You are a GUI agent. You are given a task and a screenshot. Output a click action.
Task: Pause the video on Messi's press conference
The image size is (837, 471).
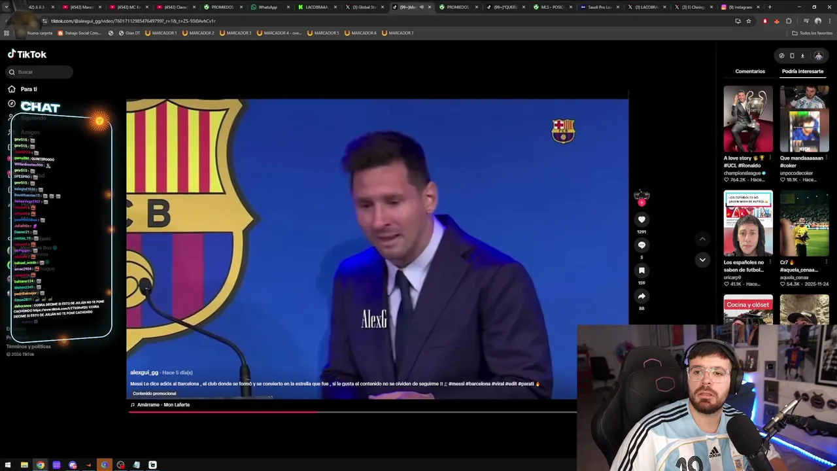[377, 249]
